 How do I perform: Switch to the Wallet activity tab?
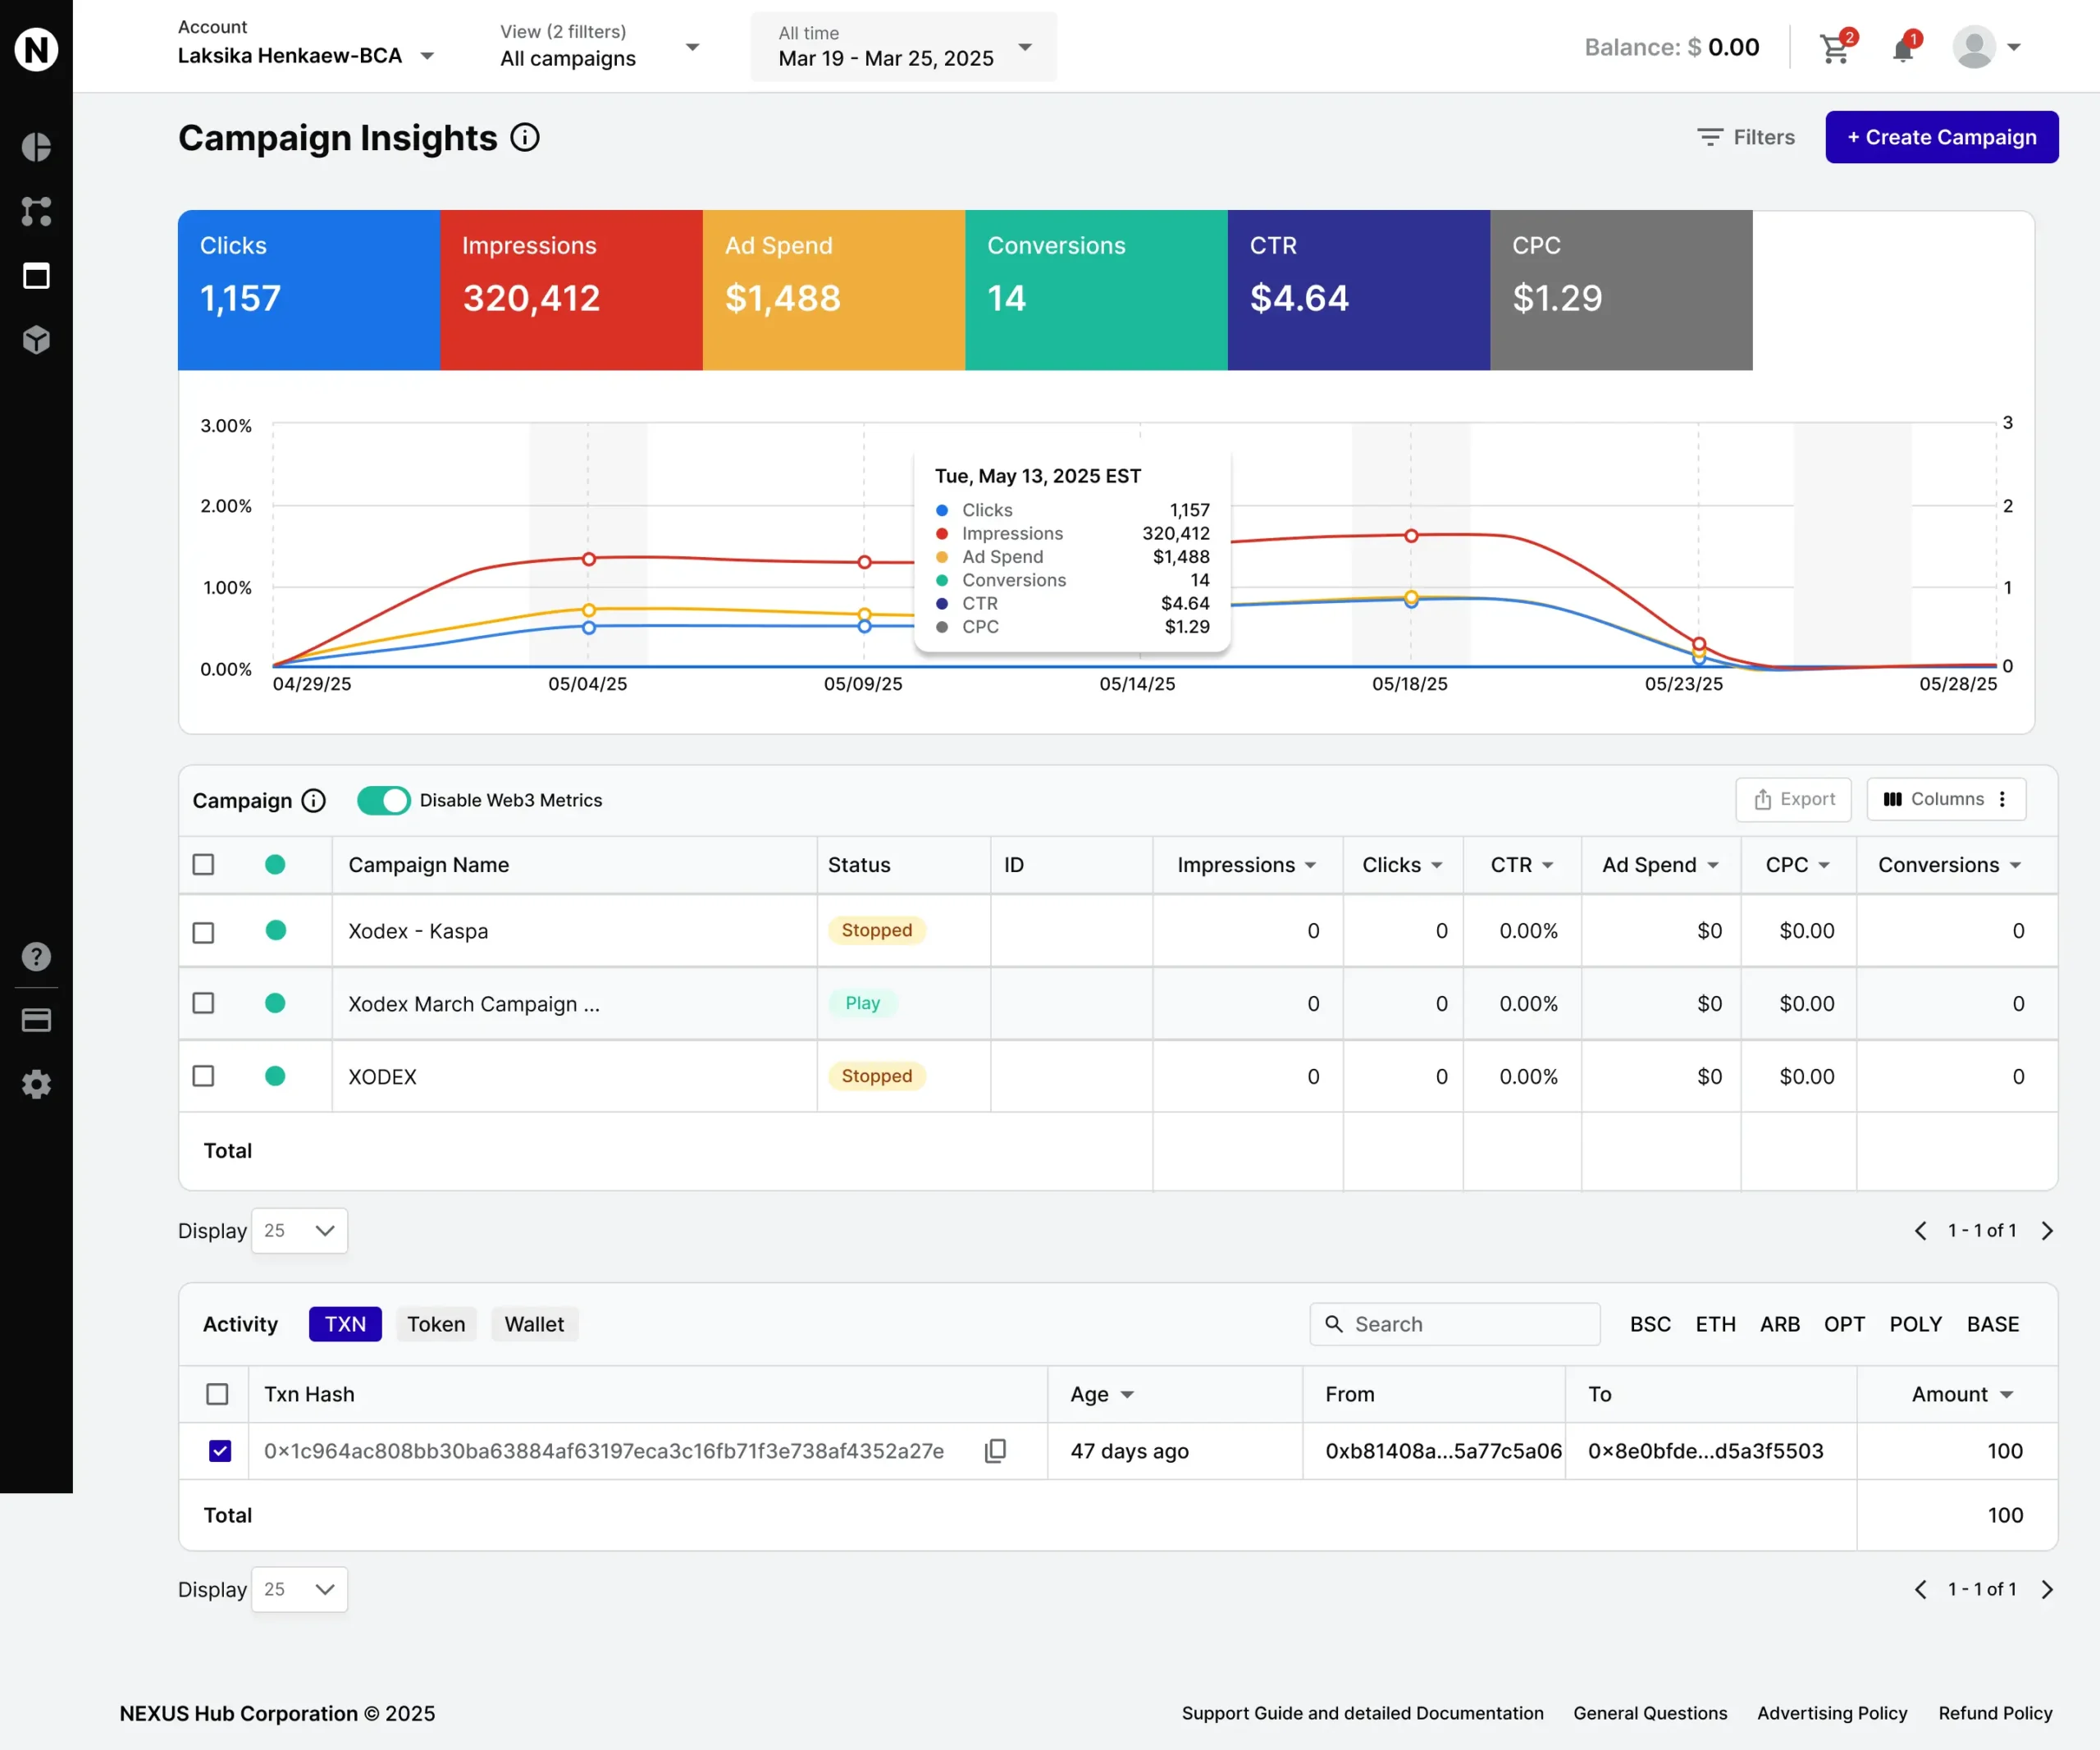534,1324
